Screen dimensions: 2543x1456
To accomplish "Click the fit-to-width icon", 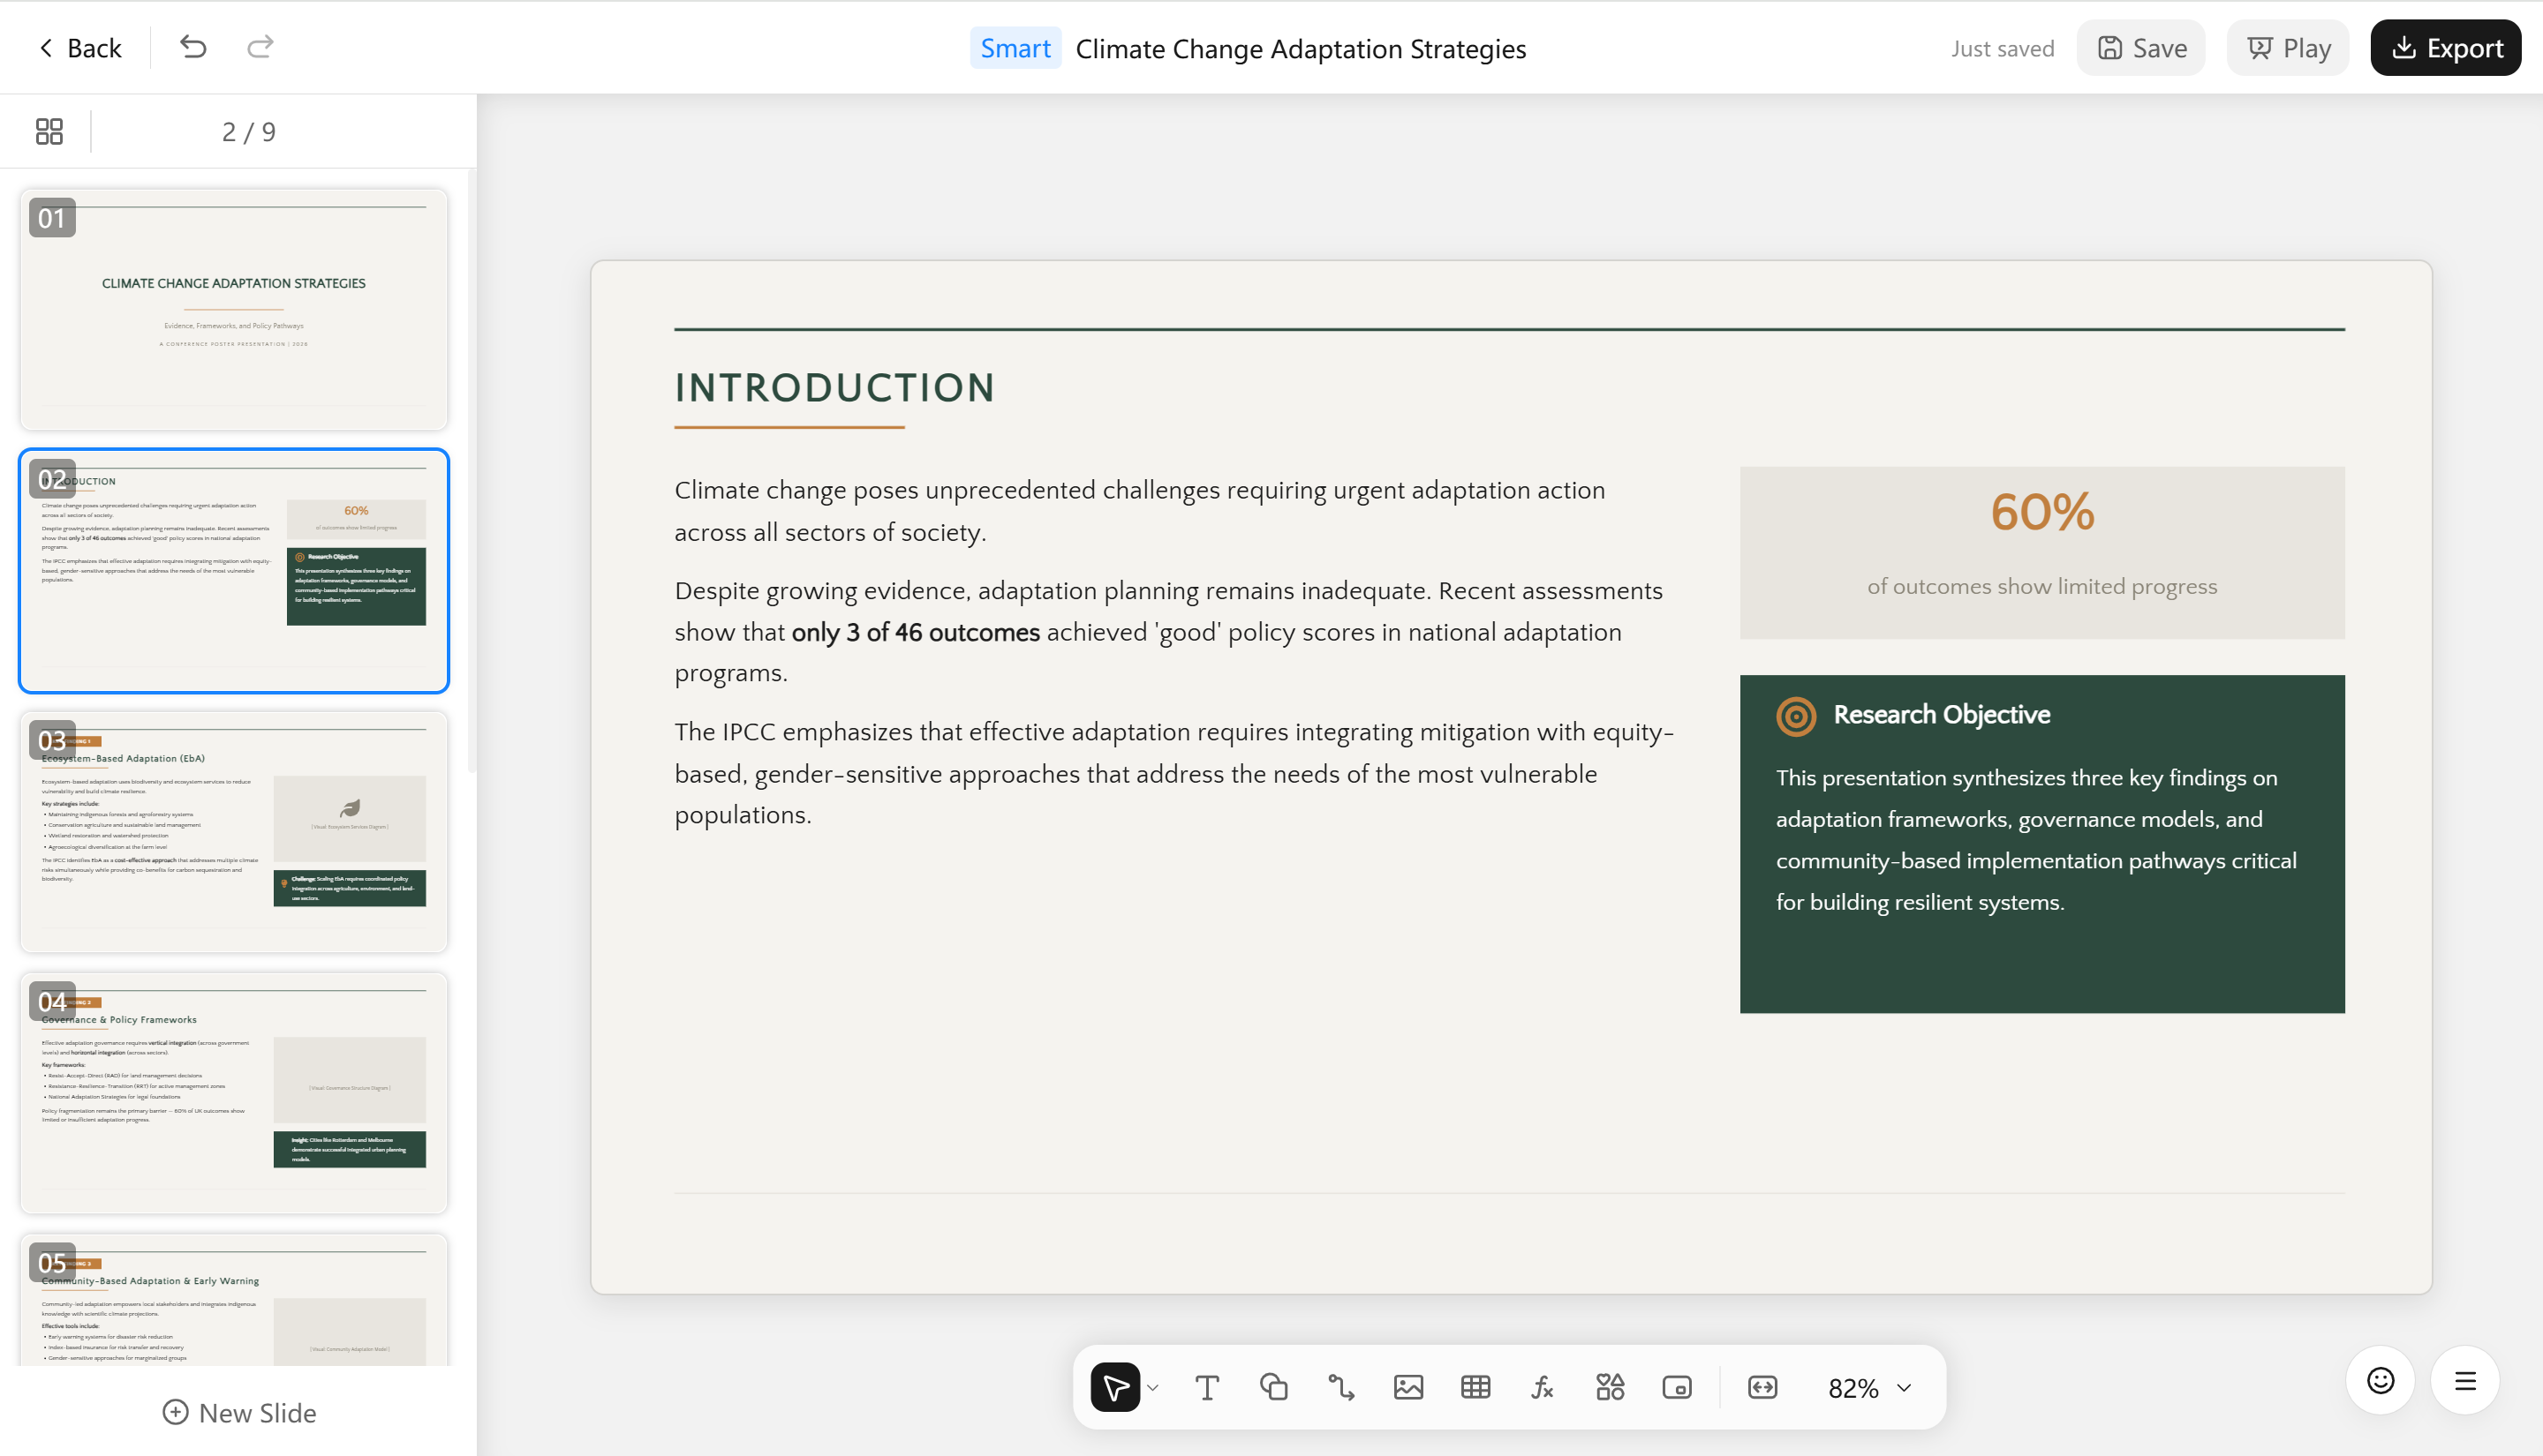I will pos(1762,1387).
